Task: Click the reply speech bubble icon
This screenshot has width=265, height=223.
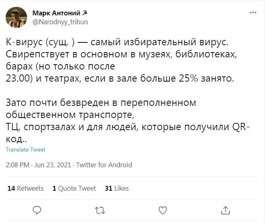Action: [x=36, y=210]
